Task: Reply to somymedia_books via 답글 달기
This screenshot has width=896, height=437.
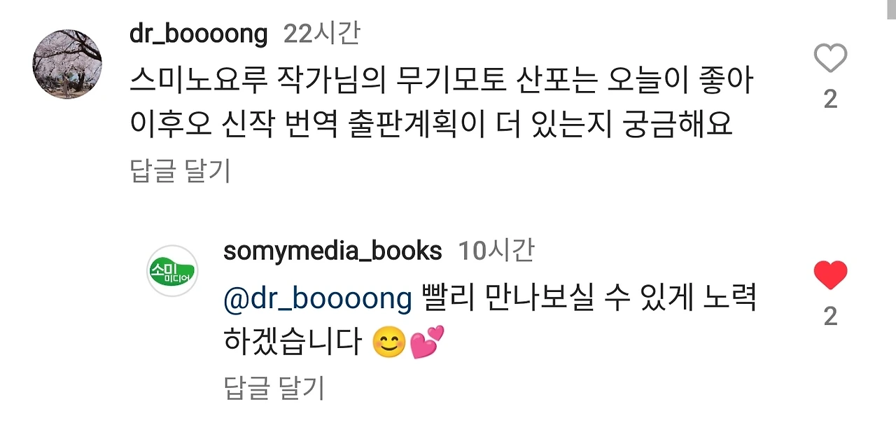Action: click(x=274, y=387)
